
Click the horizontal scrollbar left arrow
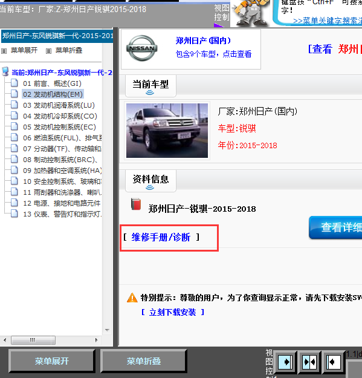(5, 340)
